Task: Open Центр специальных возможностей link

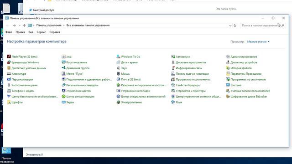Action: click(x=143, y=97)
